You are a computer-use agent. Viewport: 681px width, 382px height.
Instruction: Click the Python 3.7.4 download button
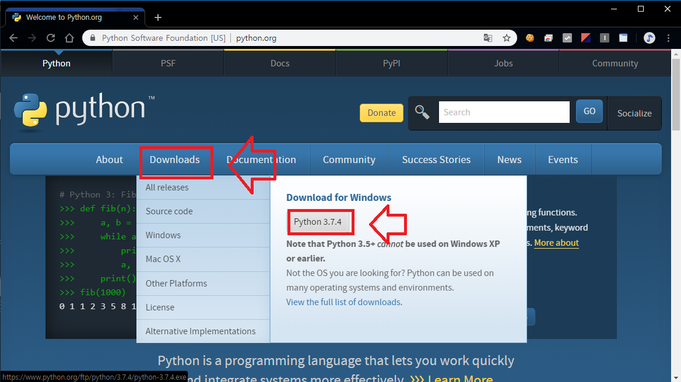[318, 222]
